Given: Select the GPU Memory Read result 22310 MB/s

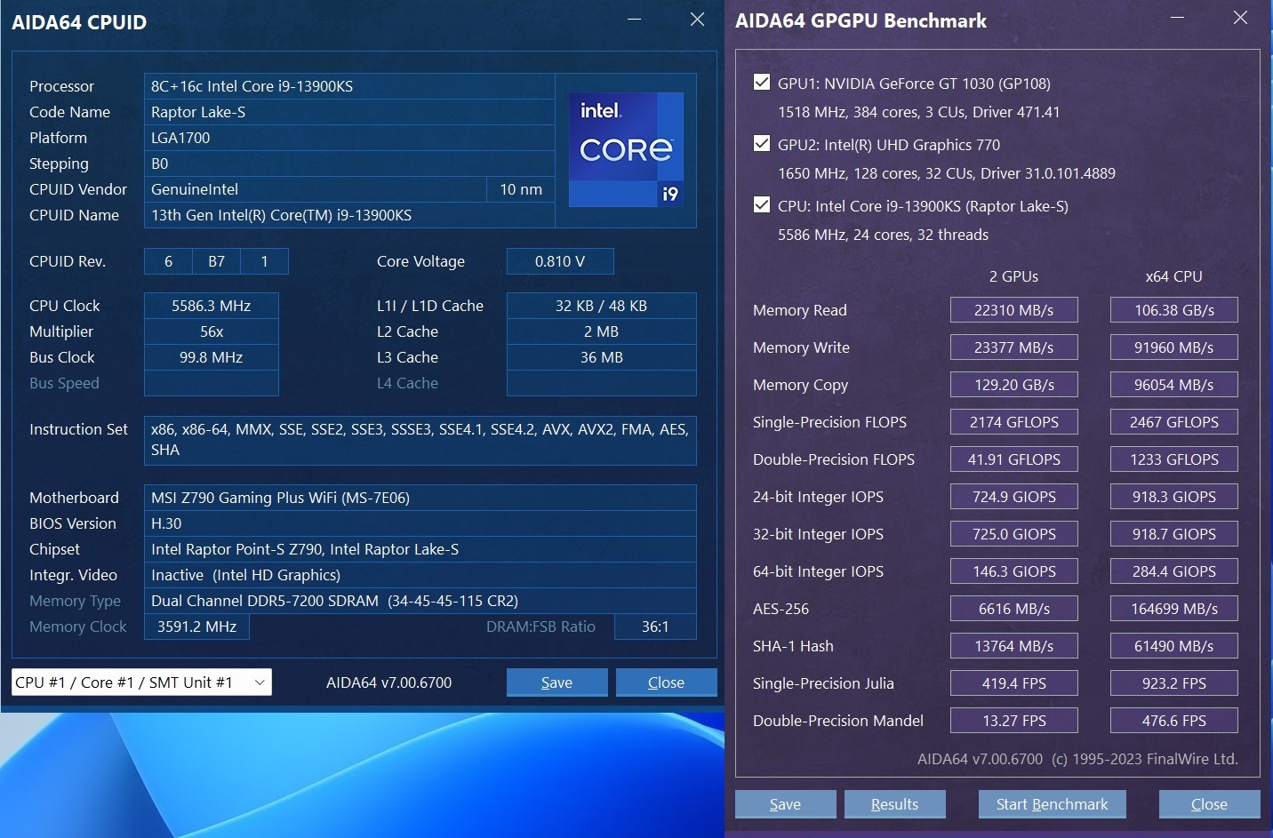Looking at the screenshot, I should point(1013,310).
